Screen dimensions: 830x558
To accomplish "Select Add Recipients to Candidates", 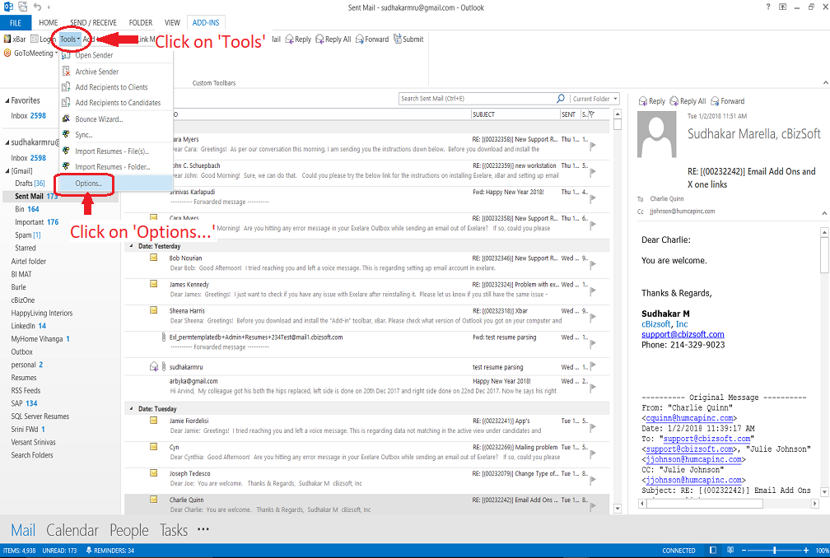I will point(116,103).
